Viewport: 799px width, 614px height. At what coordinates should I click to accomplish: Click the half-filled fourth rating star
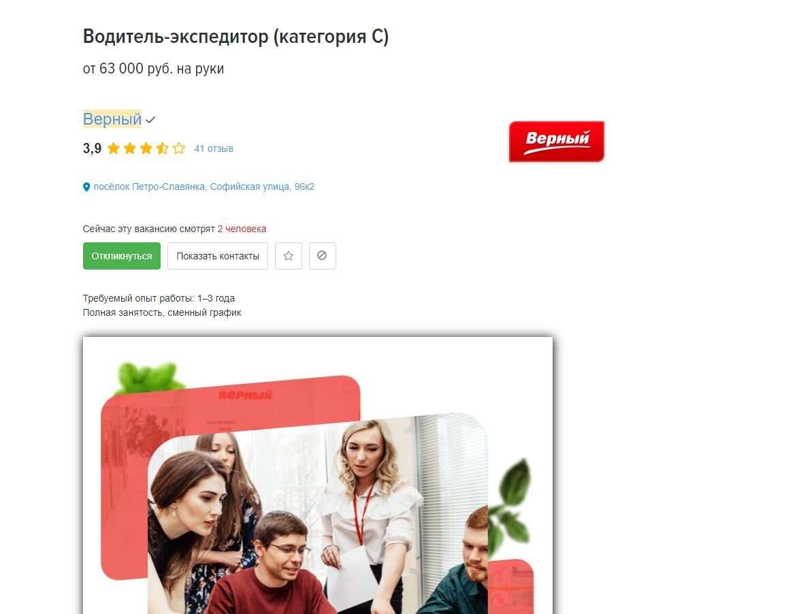(x=162, y=148)
